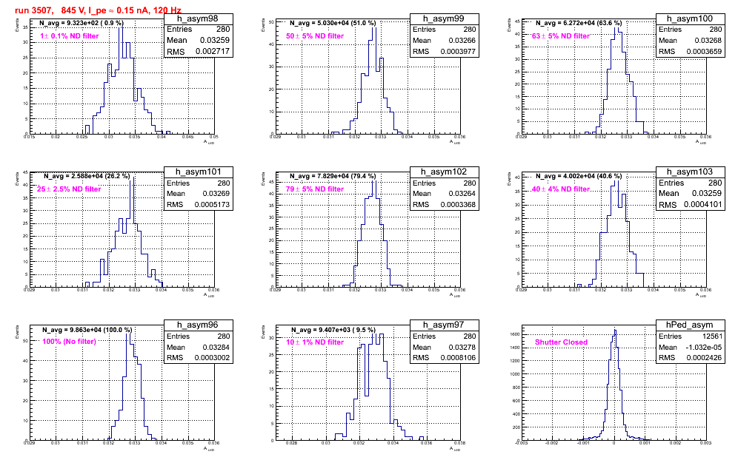738x460 pixels.
Task: Select the h_asym102 stats box title
Action: coord(444,172)
